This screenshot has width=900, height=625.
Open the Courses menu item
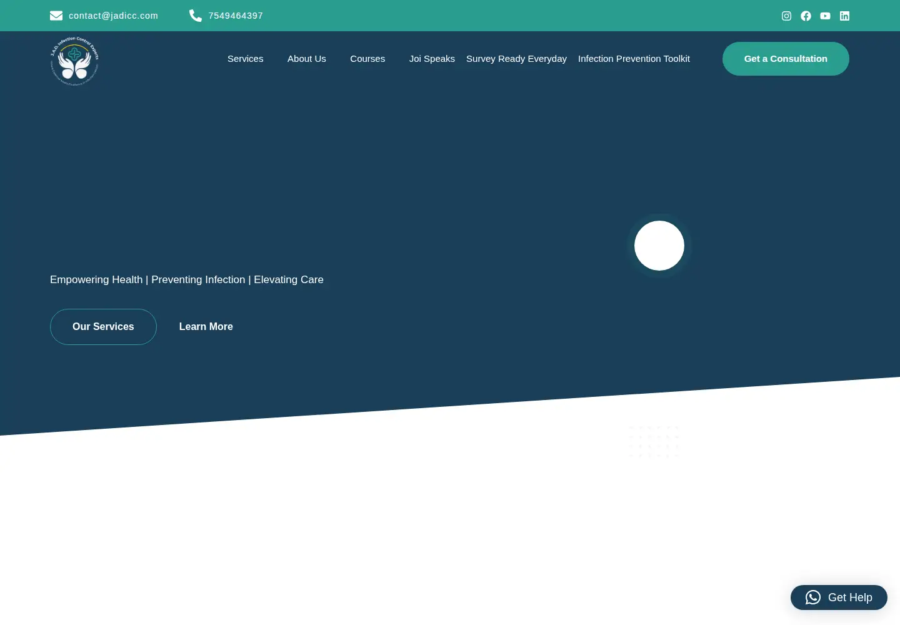pyautogui.click(x=367, y=59)
